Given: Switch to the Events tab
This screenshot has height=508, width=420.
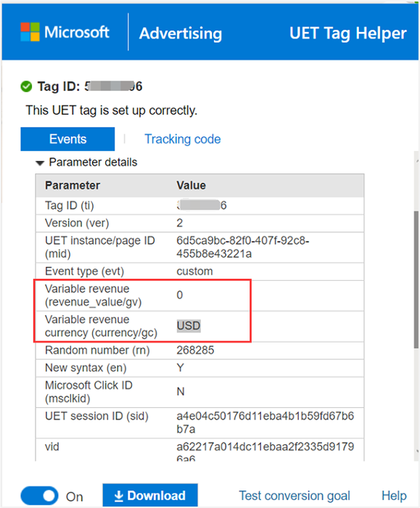Looking at the screenshot, I should click(x=67, y=139).
